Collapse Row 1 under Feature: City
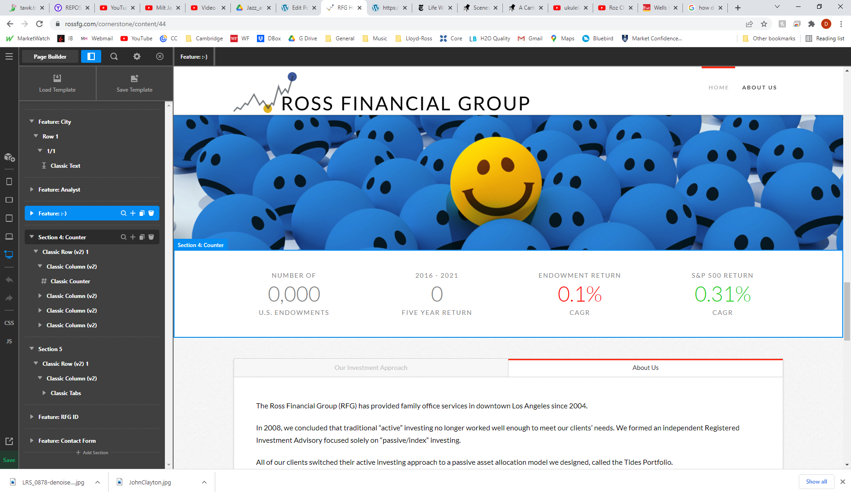 (36, 136)
